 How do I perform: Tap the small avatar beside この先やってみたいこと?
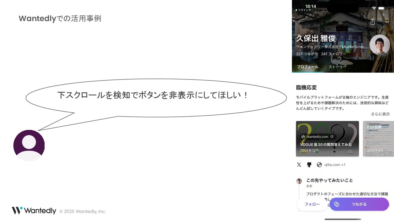click(x=299, y=181)
